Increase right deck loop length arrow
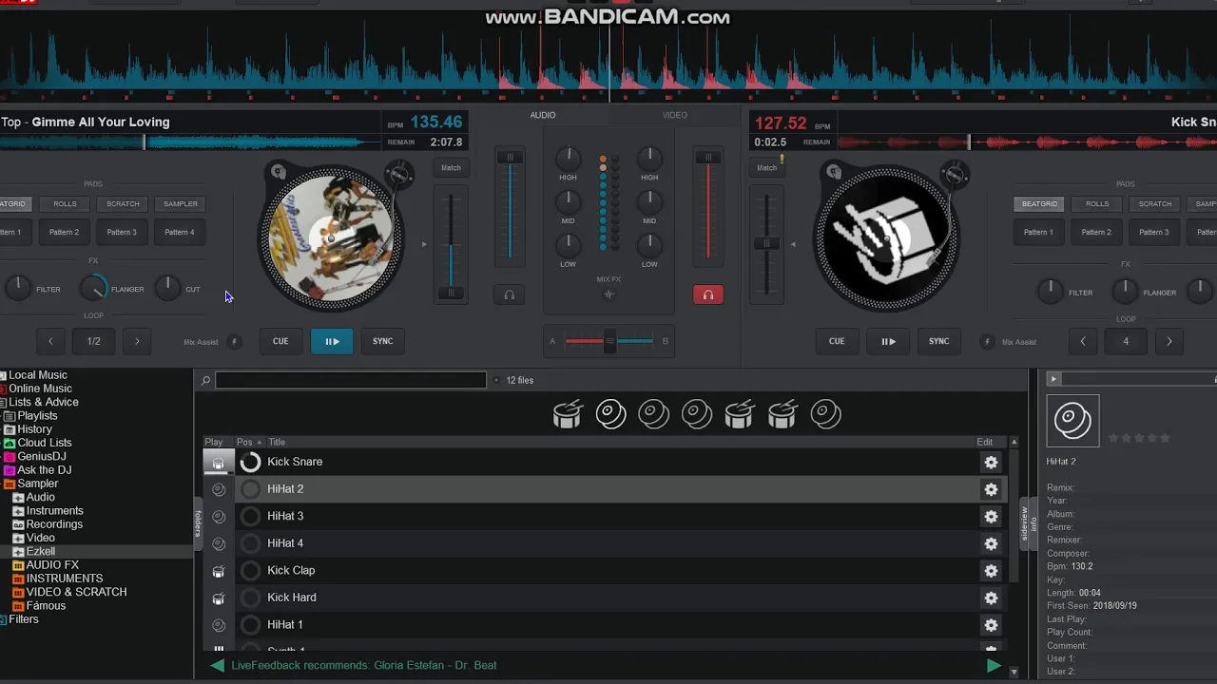The width and height of the screenshot is (1217, 684). point(1169,341)
